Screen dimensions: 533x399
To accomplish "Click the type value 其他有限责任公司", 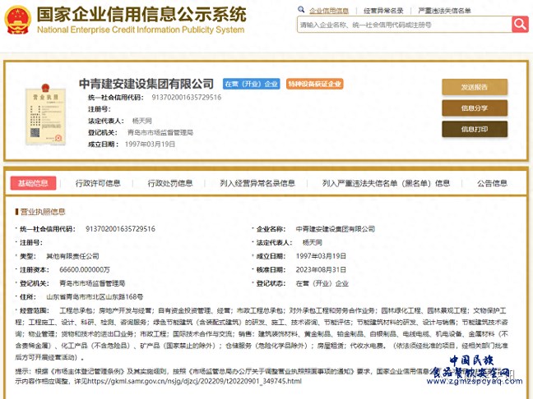I will (x=72, y=256).
